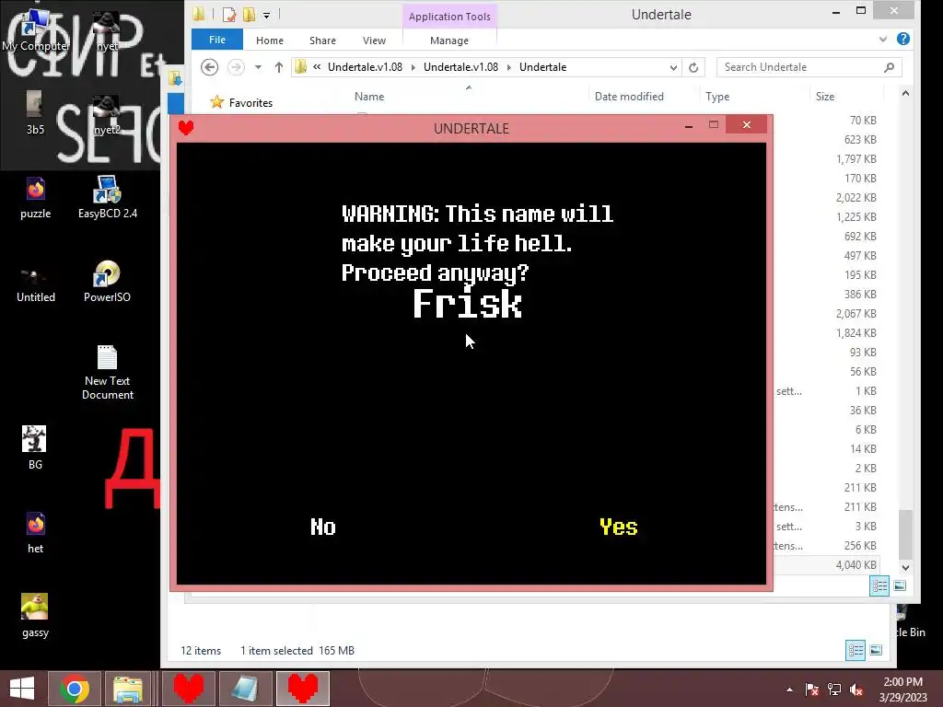Show hidden system tray icons
The height and width of the screenshot is (707, 943).
[789, 690]
